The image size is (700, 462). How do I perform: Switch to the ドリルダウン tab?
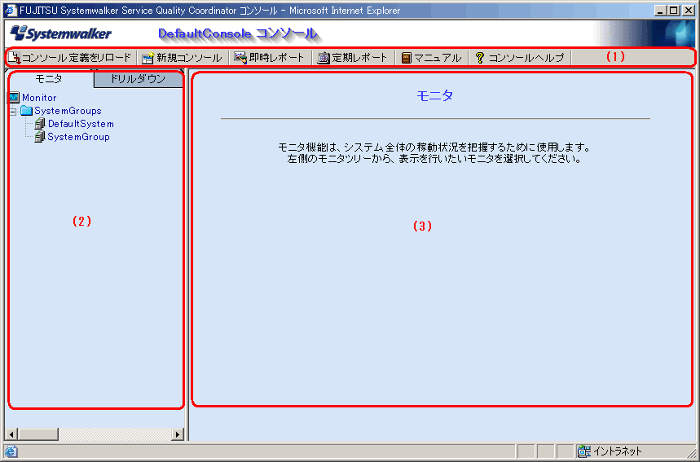138,79
